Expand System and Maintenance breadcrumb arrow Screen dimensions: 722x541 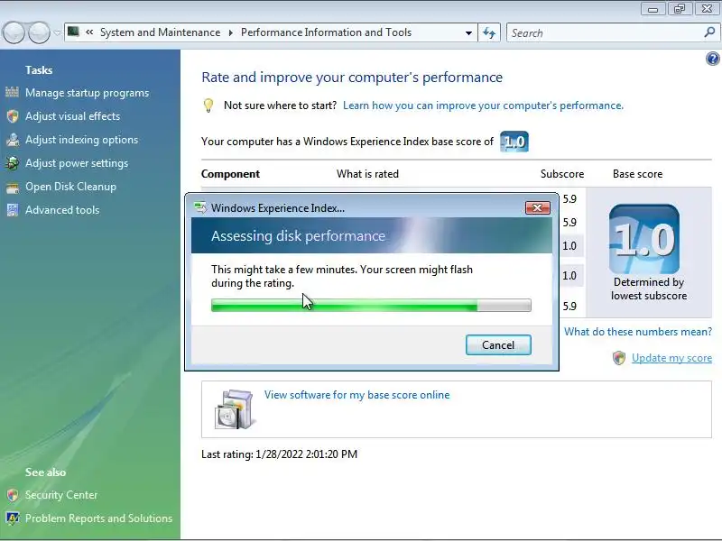pyautogui.click(x=230, y=32)
